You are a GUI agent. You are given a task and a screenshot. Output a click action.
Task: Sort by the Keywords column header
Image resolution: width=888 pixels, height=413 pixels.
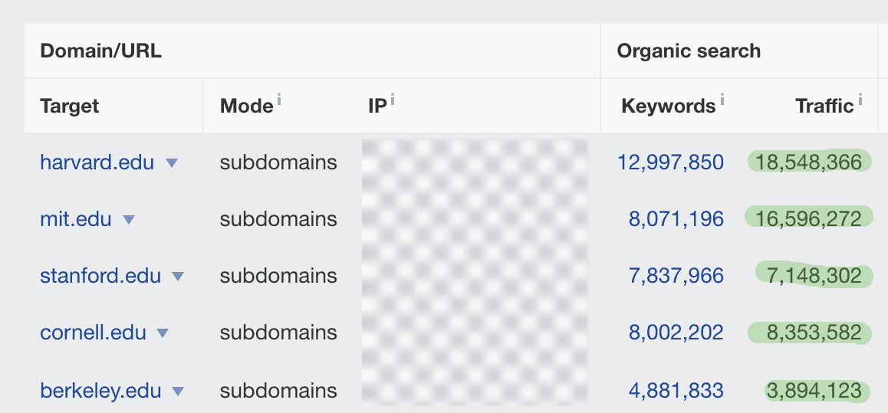[668, 106]
